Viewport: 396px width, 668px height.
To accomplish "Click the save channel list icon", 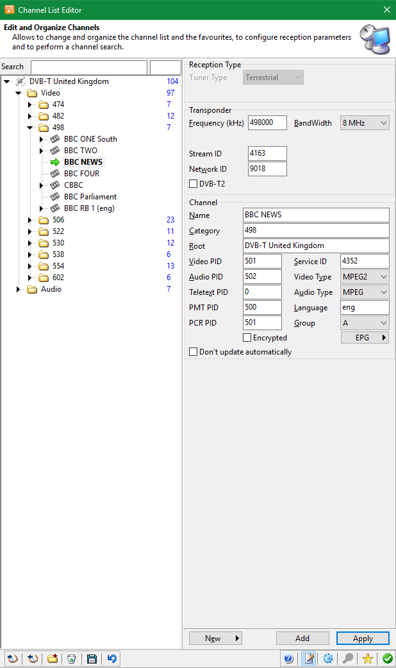I will click(92, 658).
